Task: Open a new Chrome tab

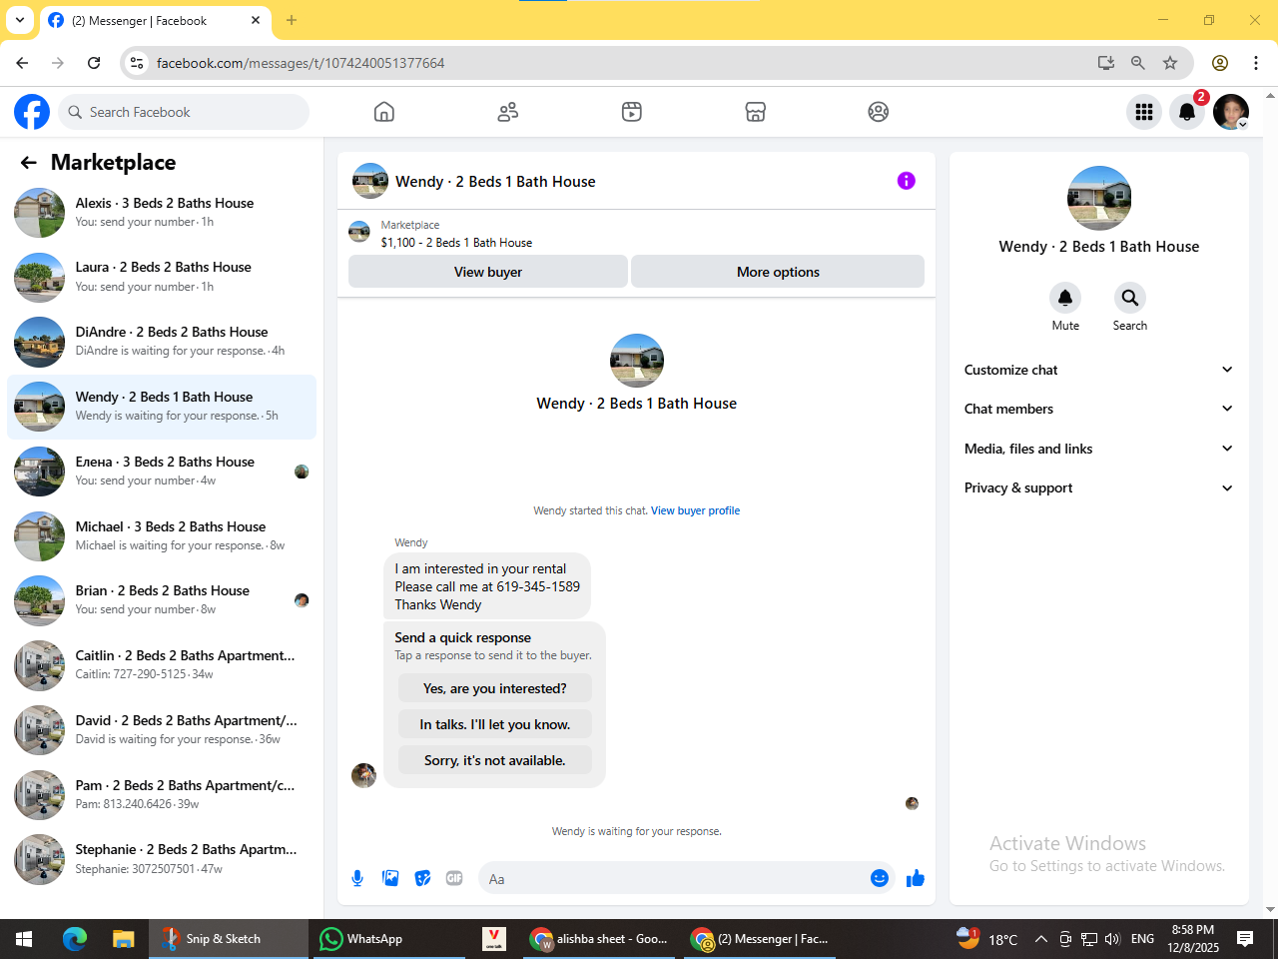Action: 292,20
